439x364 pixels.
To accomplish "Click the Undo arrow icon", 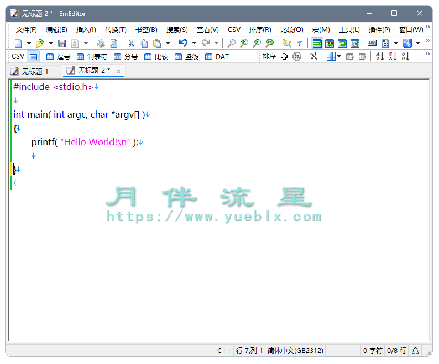I will tap(183, 44).
